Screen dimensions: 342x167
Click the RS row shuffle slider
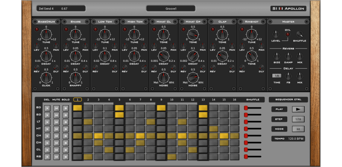253,157
